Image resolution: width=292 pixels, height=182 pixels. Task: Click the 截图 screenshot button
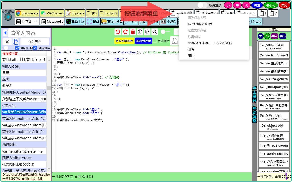(93, 21)
